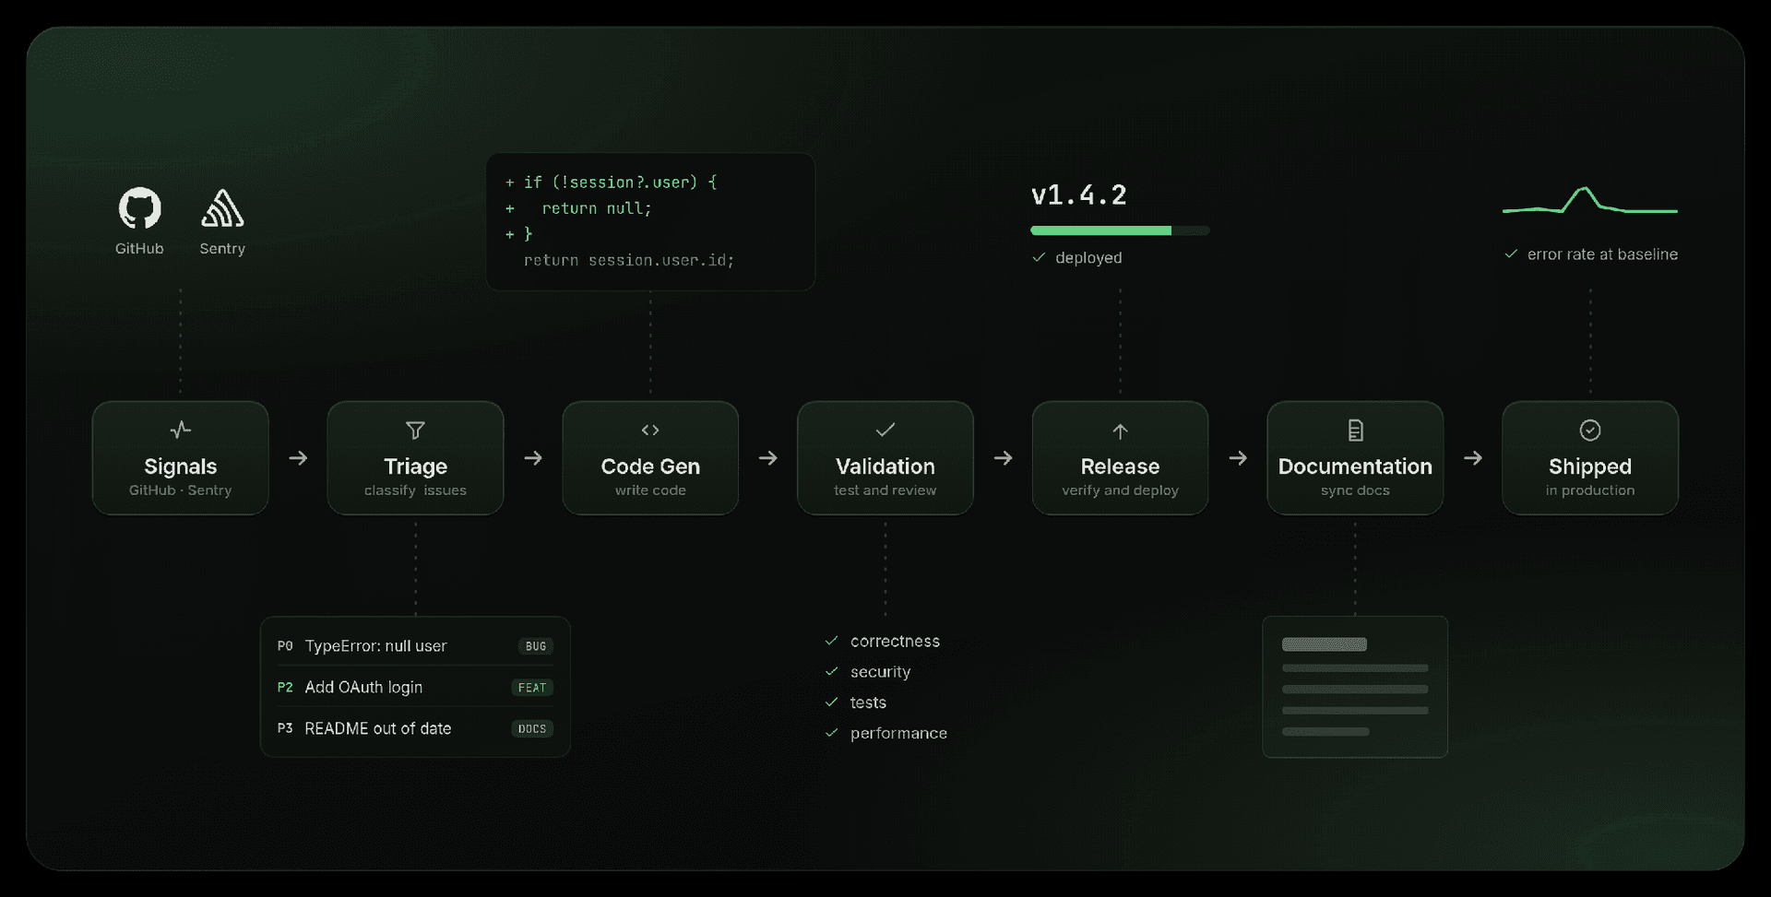1771x897 pixels.
Task: Click the arrow between Documentation and Shipped
Action: pos(1473,458)
